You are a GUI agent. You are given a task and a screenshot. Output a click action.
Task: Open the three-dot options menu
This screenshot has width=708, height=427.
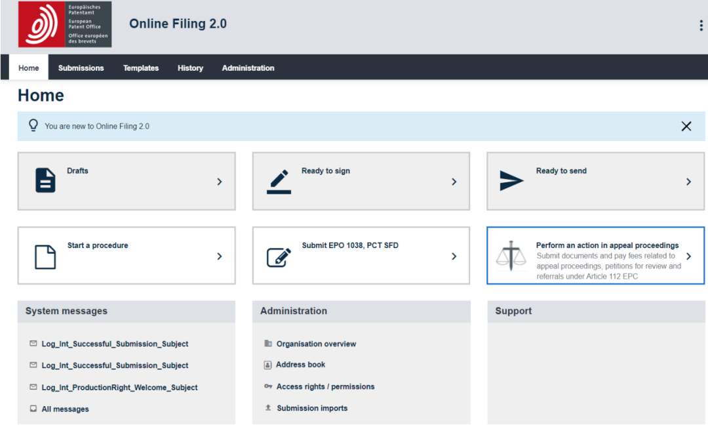pos(701,26)
